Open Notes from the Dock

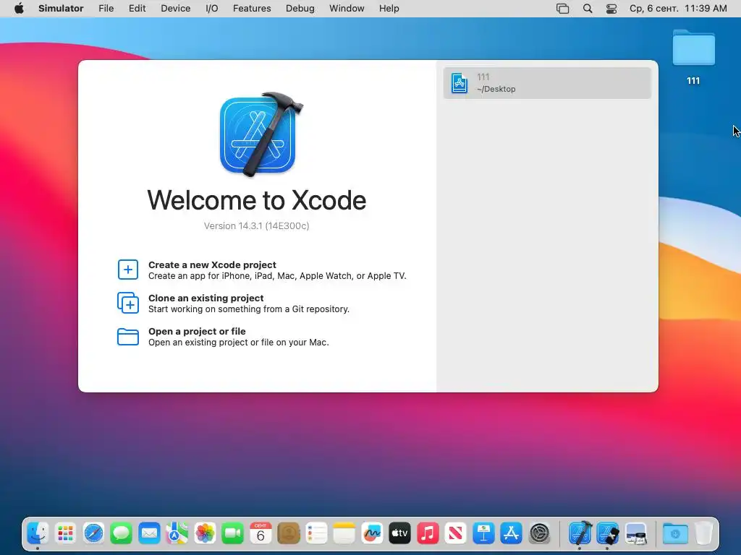(344, 534)
